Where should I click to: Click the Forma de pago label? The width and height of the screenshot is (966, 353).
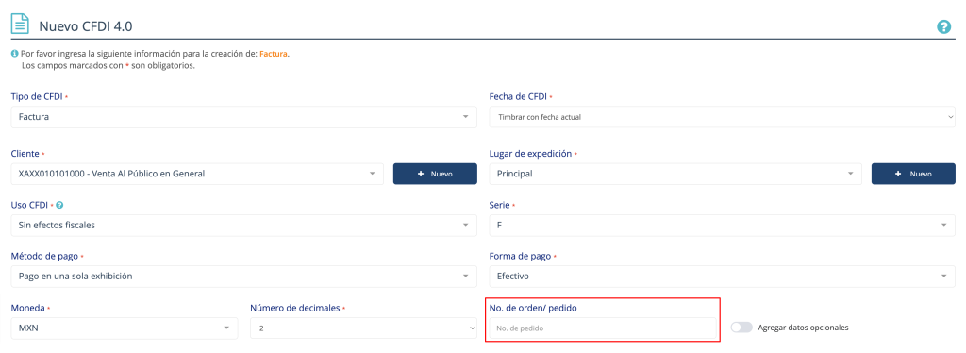(x=520, y=257)
